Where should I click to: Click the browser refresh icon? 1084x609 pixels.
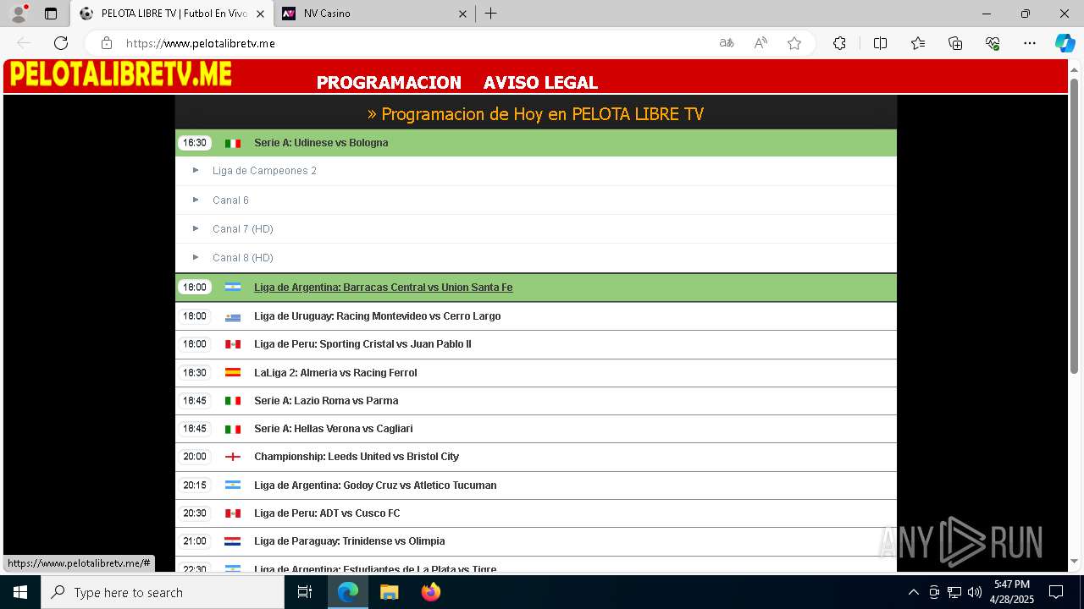(x=61, y=43)
